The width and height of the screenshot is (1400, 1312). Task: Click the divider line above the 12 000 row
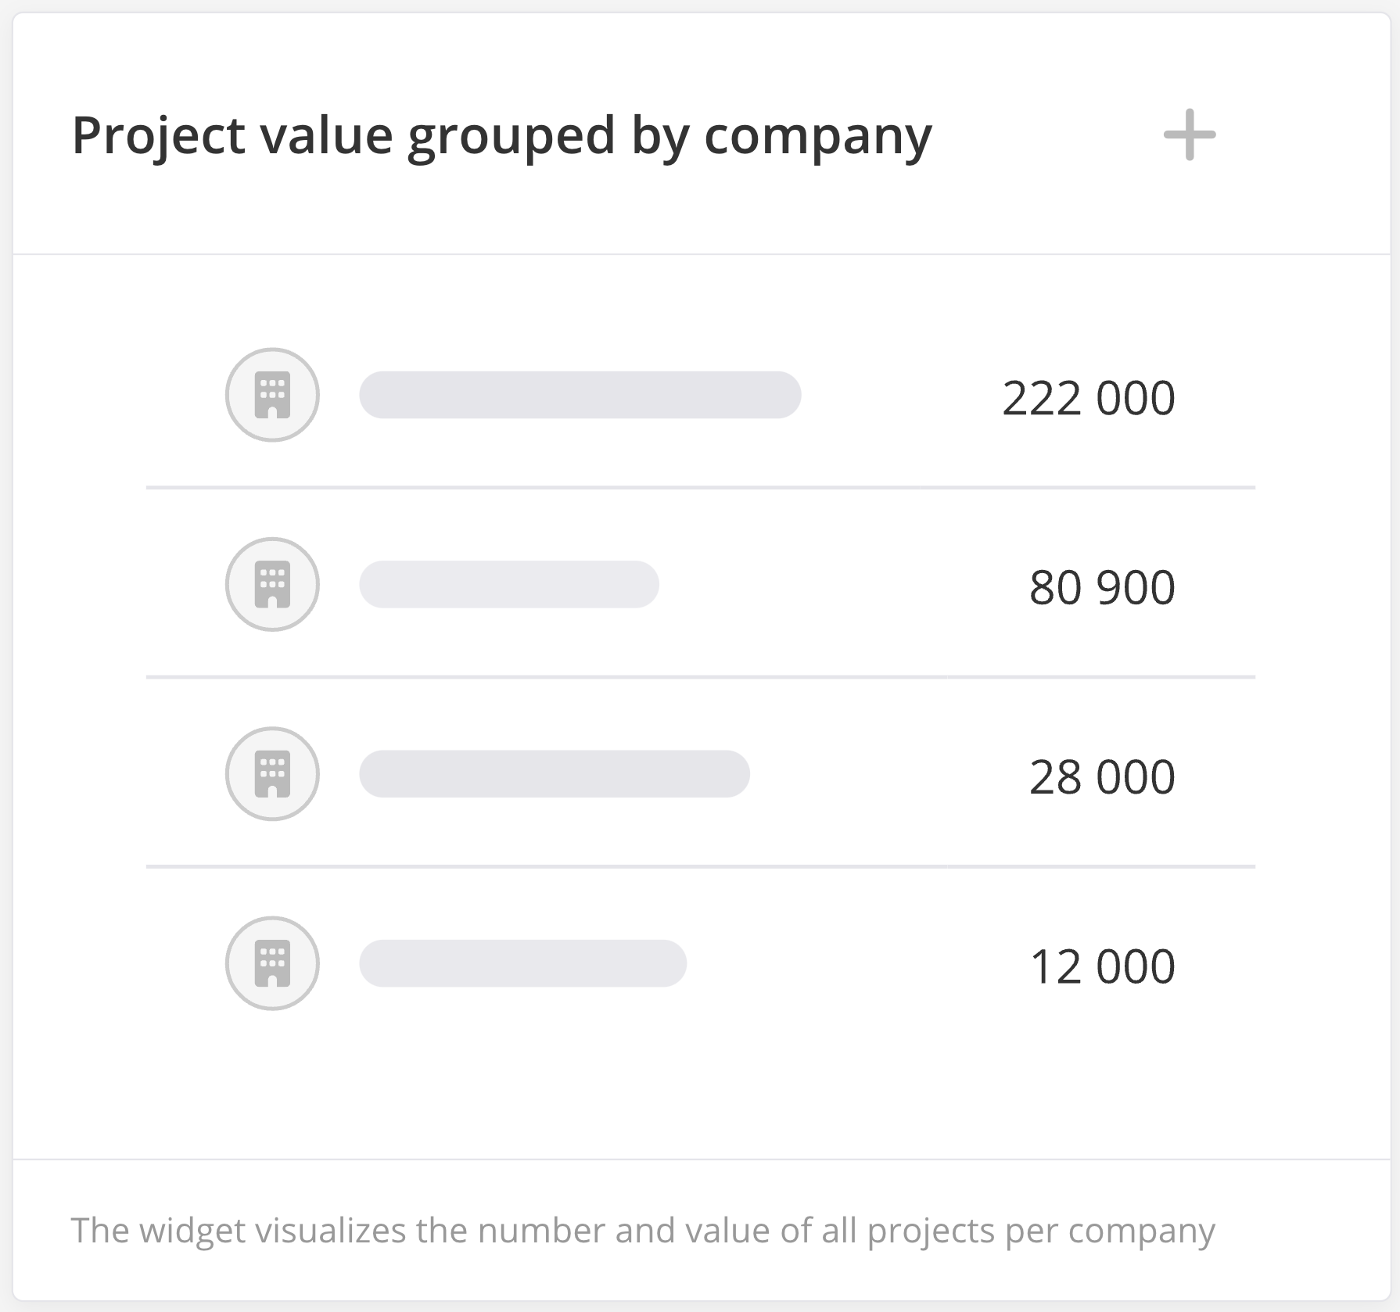(700, 866)
